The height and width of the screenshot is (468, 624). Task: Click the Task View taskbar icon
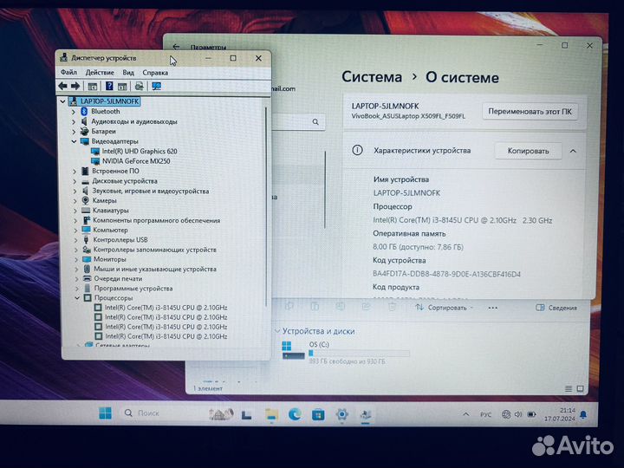(x=247, y=415)
